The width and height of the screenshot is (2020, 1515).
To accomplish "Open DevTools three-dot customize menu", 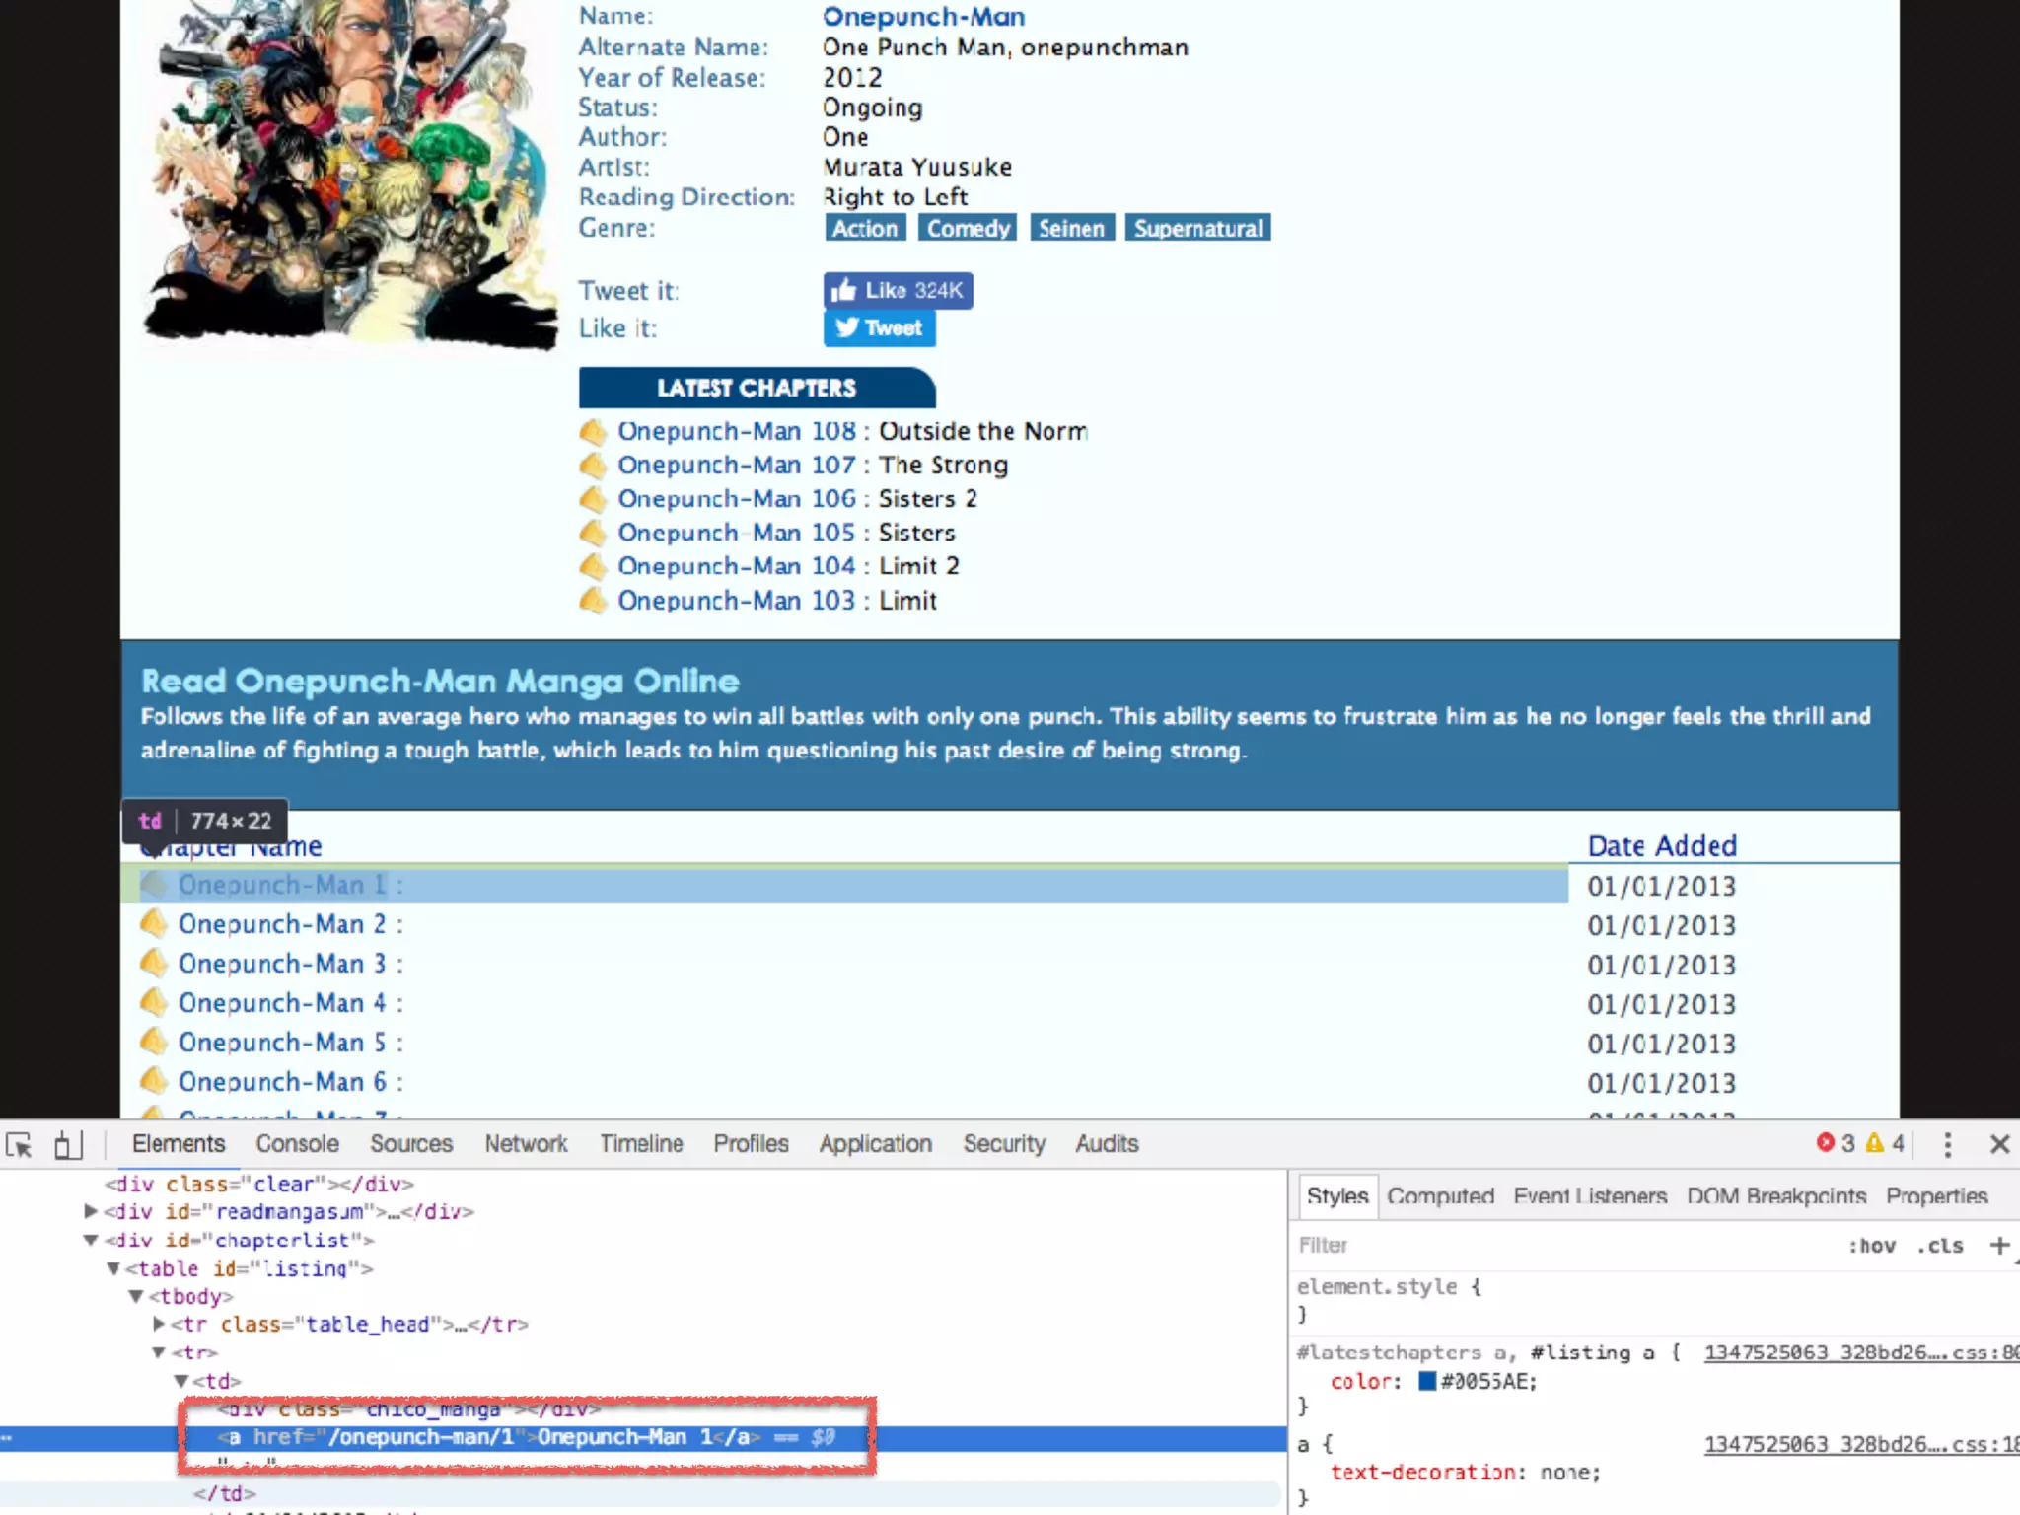I will (x=1947, y=1144).
